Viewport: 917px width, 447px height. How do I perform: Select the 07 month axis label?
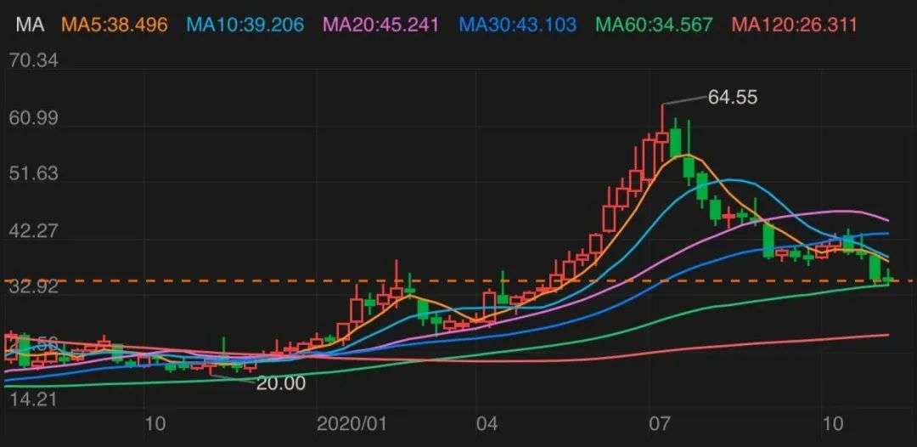(659, 424)
